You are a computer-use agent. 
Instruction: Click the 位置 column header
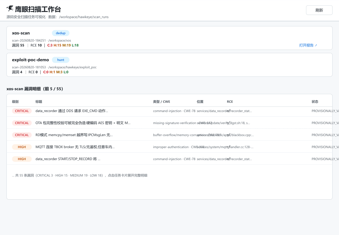coord(200,102)
